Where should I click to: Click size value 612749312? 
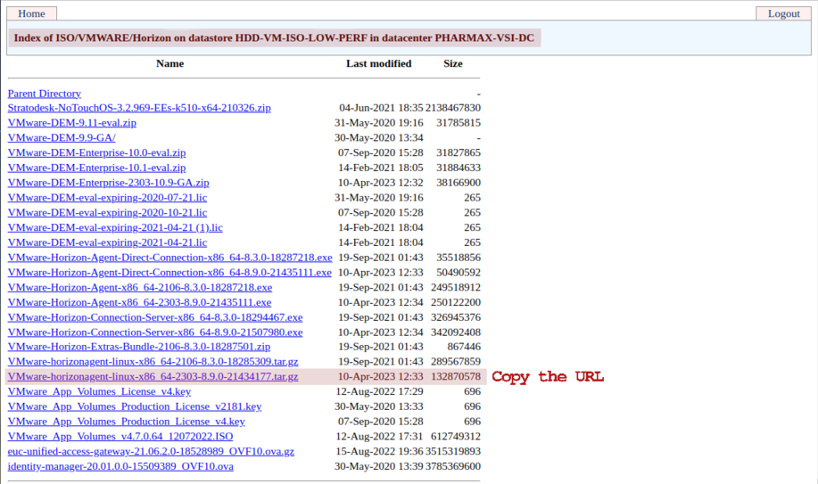(x=456, y=437)
